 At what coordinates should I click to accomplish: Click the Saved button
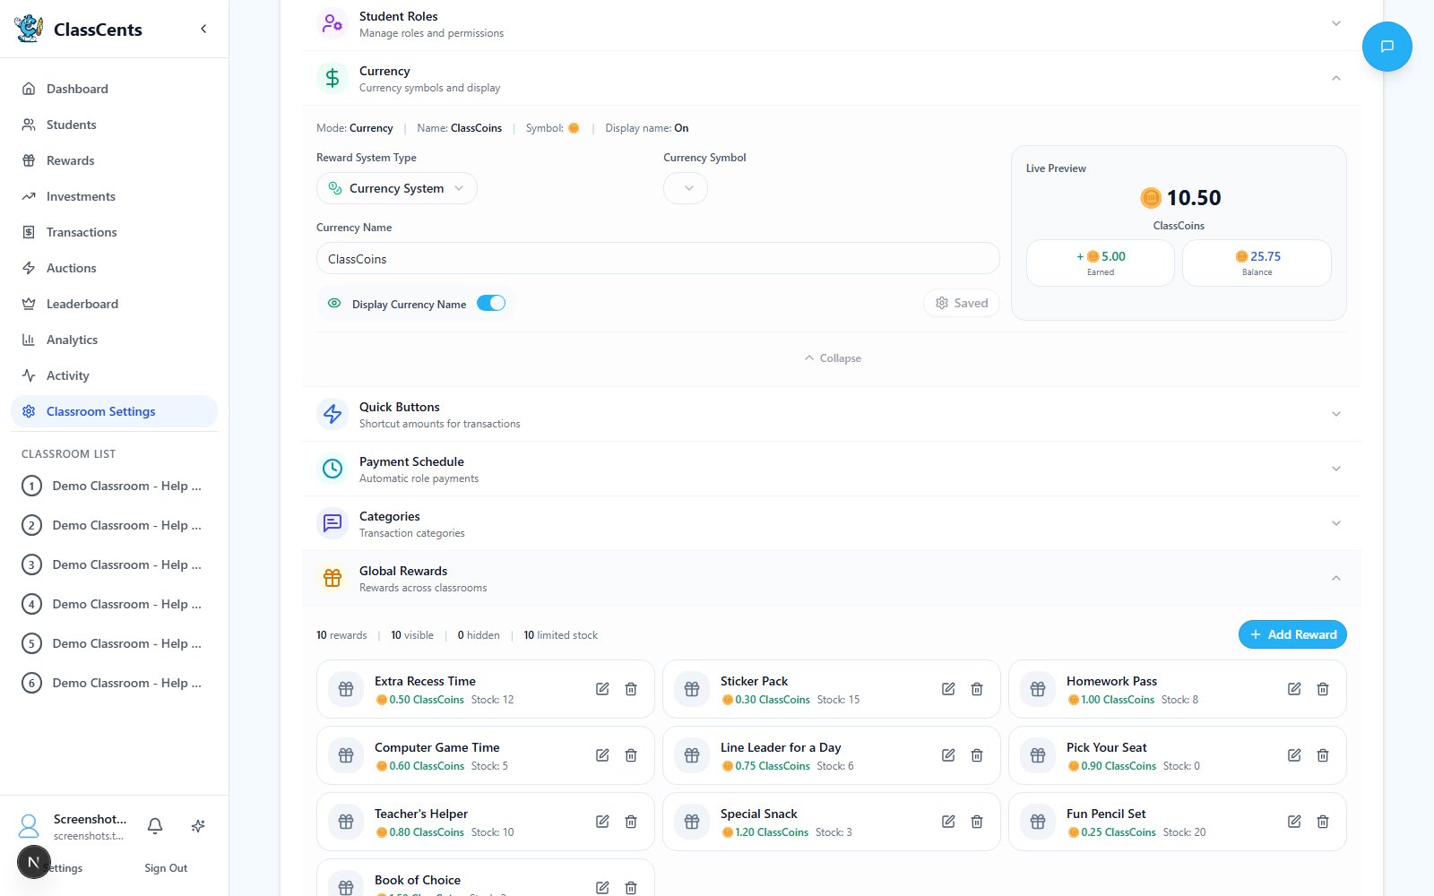point(961,303)
